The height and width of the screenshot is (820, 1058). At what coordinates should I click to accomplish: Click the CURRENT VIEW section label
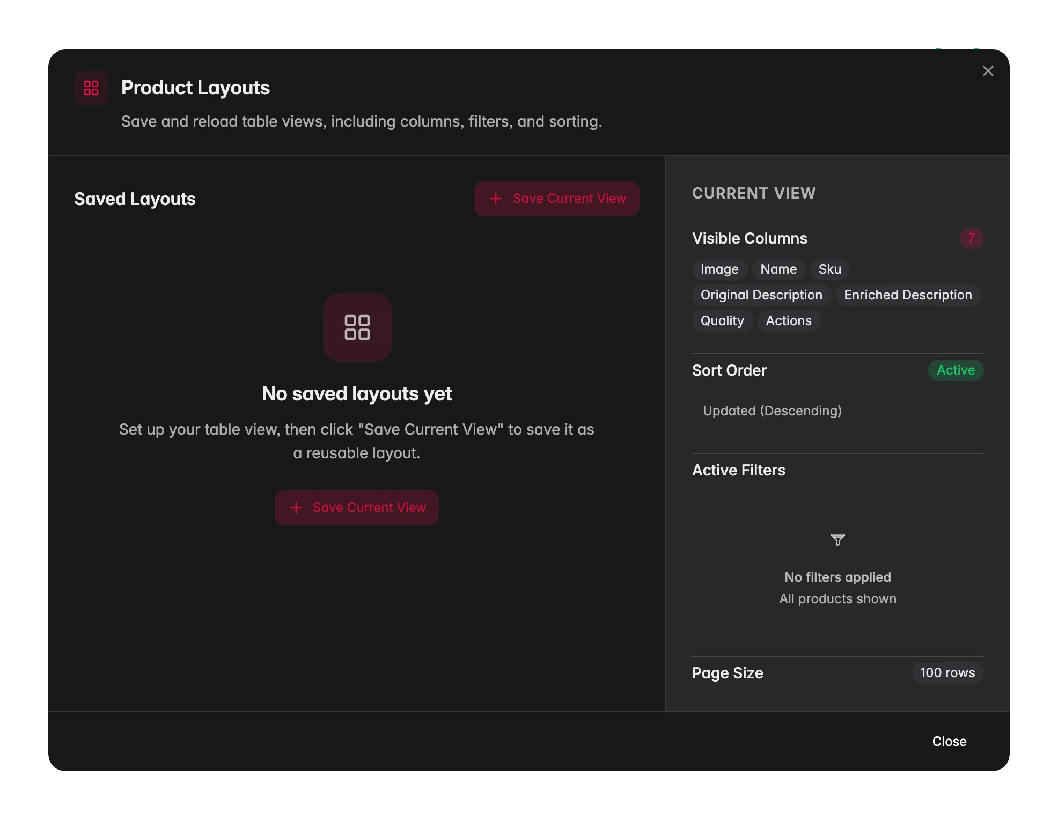point(754,193)
